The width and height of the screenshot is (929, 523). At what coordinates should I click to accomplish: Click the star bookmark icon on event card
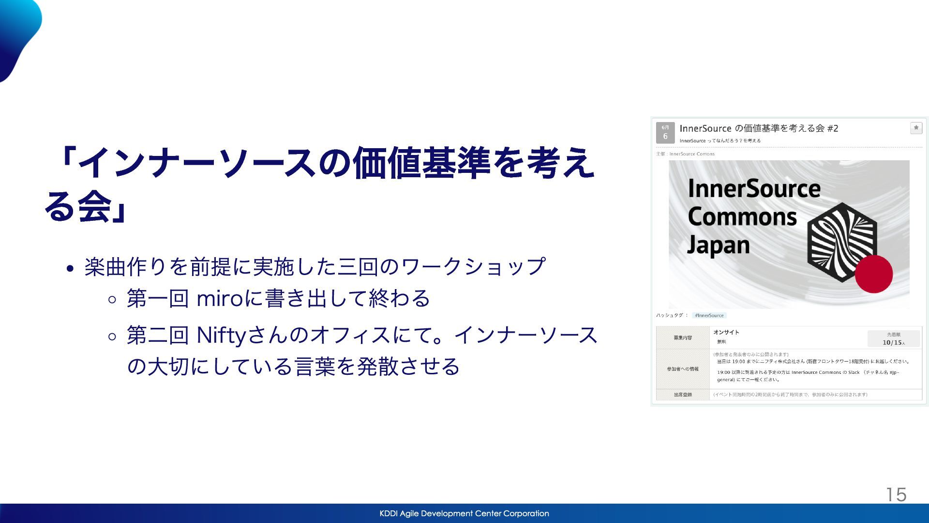point(915,128)
